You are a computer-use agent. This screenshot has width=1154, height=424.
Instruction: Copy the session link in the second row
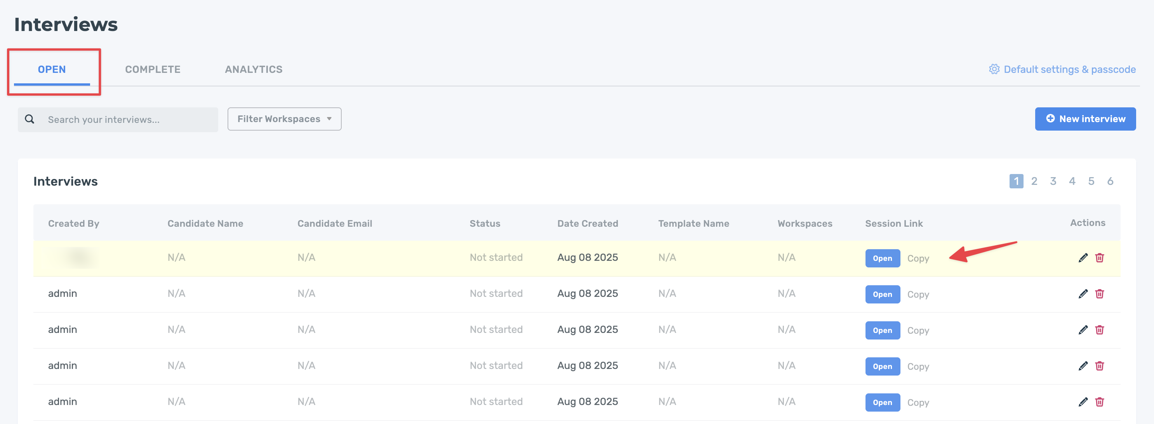click(918, 294)
